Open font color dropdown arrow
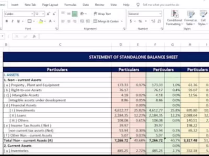 pos(54,21)
